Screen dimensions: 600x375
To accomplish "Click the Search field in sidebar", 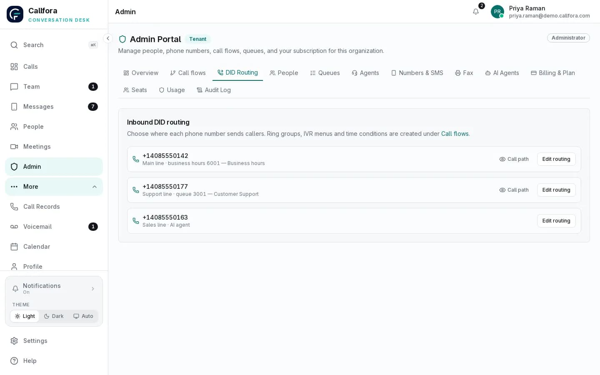I will coord(54,45).
